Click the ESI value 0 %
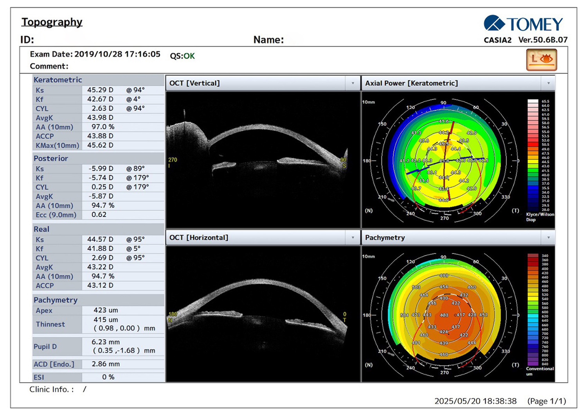Screen dimensions: 587x415 point(108,377)
